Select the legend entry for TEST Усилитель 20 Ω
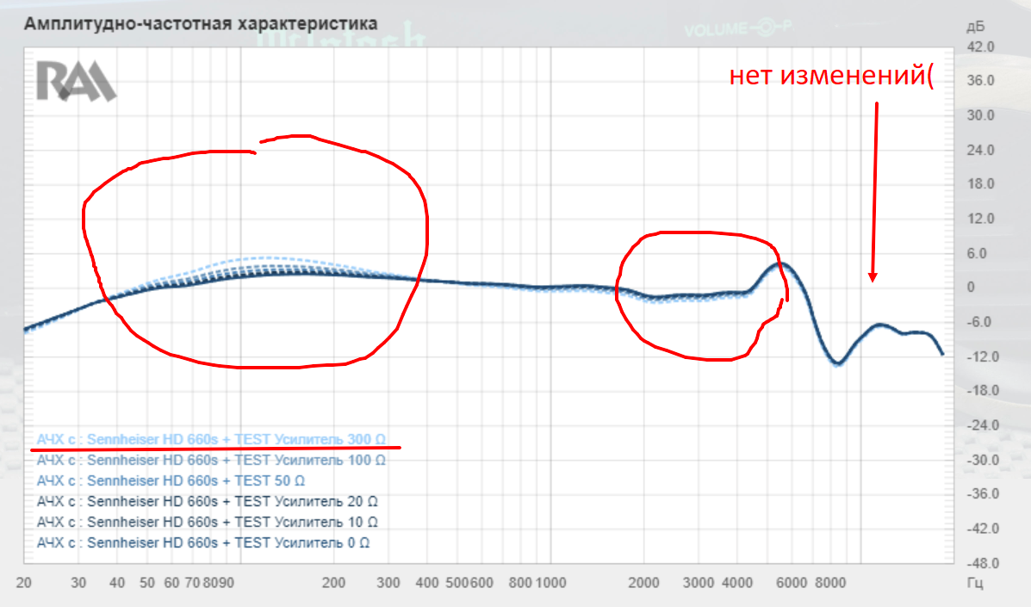The width and height of the screenshot is (1031, 607). pyautogui.click(x=207, y=501)
